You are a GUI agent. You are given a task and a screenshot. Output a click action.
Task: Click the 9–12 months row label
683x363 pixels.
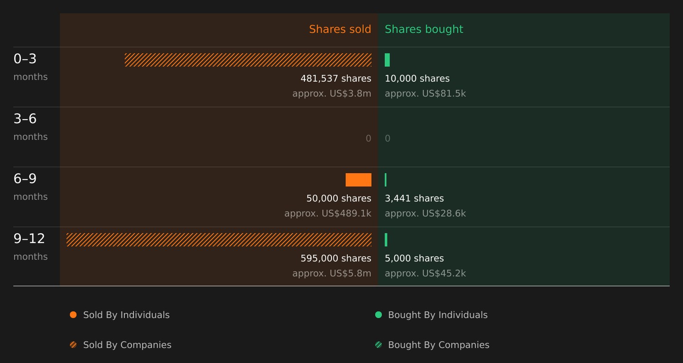(x=30, y=247)
